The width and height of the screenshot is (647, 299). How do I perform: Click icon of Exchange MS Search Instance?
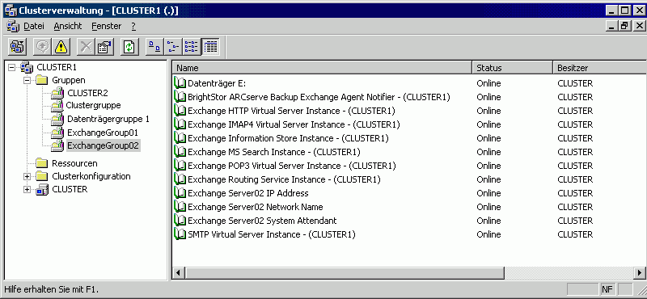click(x=180, y=152)
